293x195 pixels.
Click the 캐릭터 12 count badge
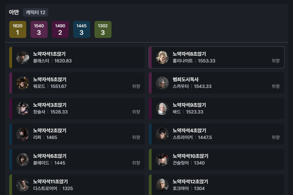click(x=36, y=12)
